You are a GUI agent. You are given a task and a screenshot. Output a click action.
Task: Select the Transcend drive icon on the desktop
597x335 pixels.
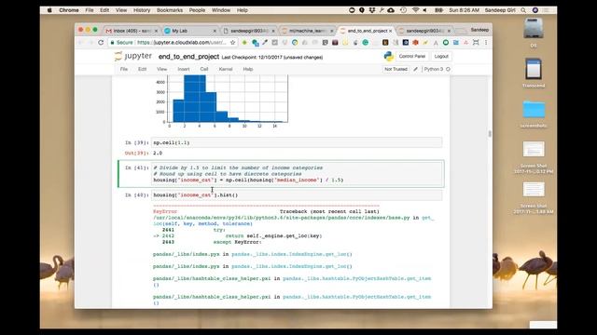coord(534,69)
